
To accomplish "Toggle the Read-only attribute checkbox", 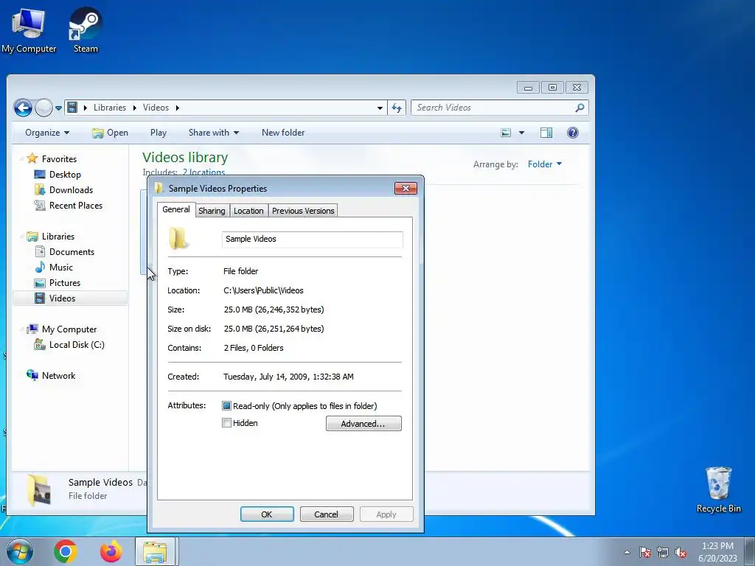I will pyautogui.click(x=226, y=406).
